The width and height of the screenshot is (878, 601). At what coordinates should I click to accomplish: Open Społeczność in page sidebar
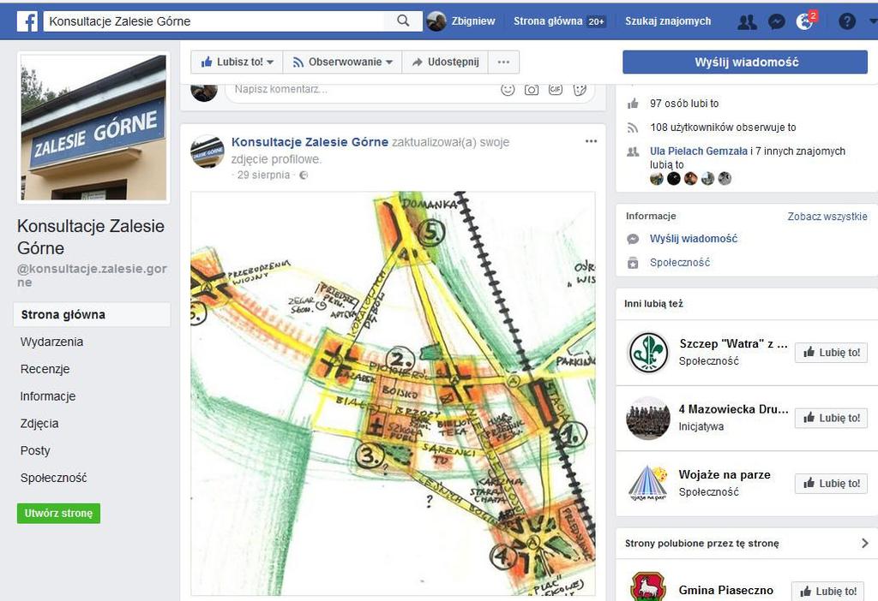coord(54,478)
